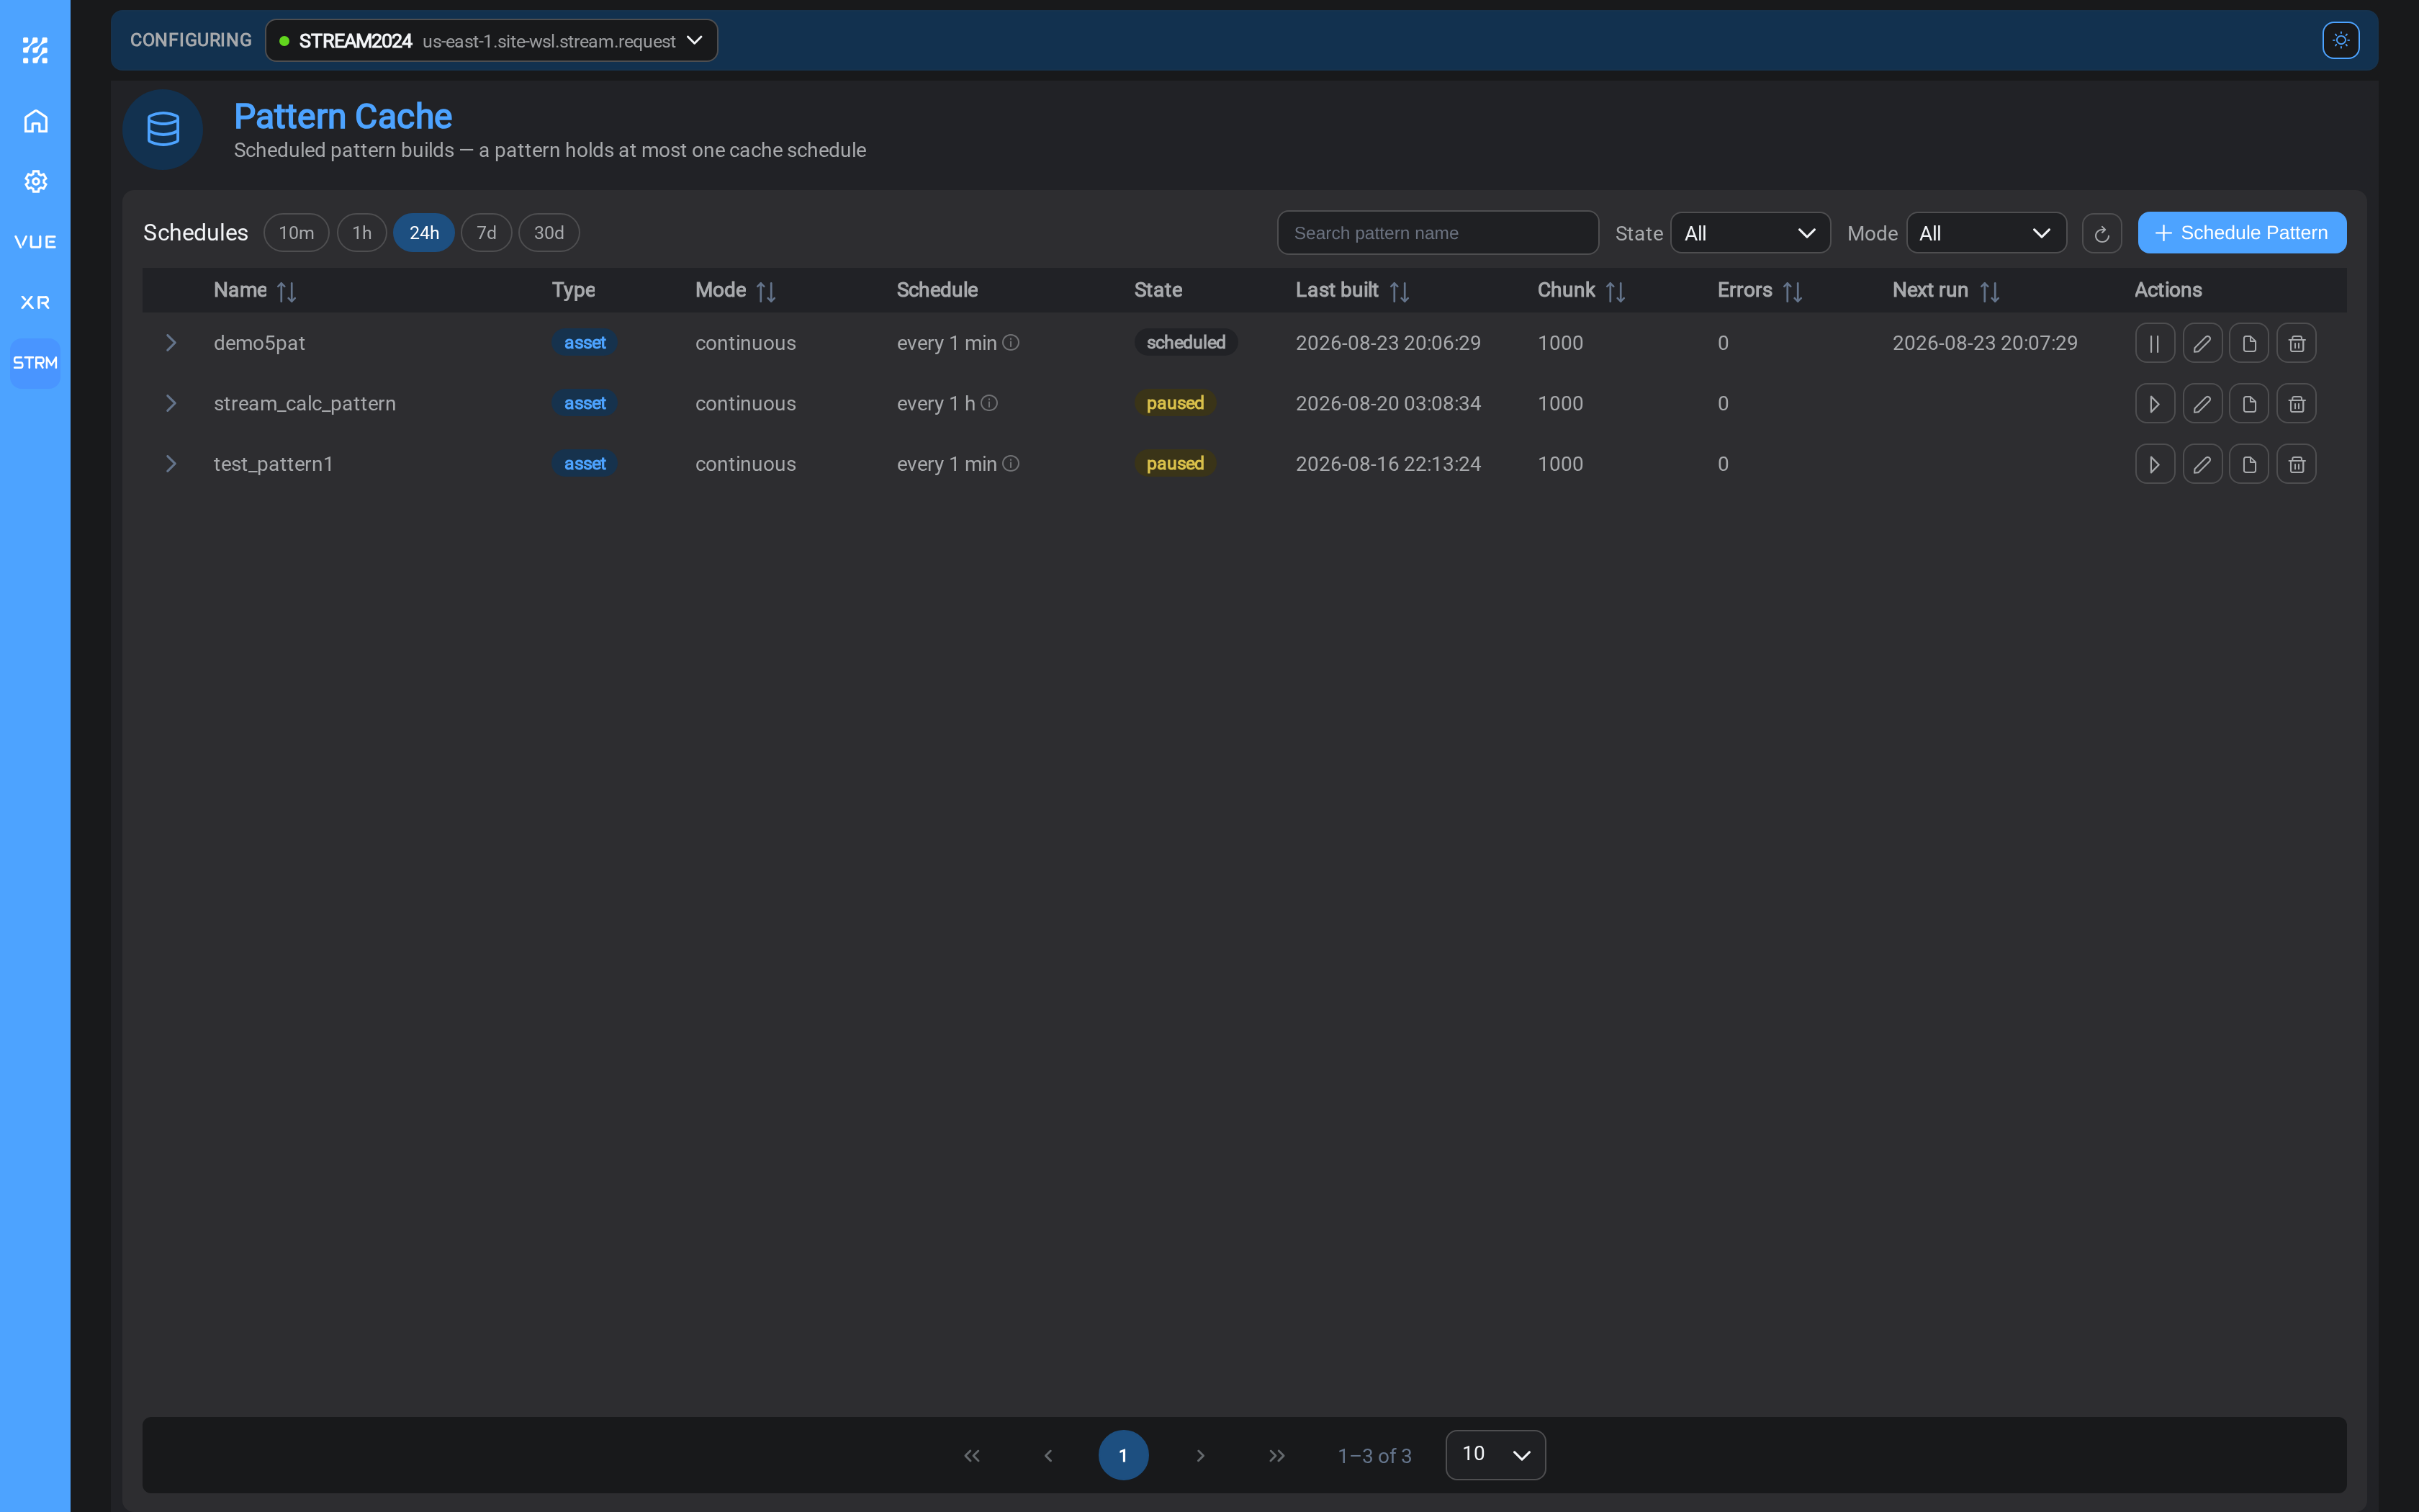Select the 30d time range
The height and width of the screenshot is (1512, 2419).
click(x=549, y=233)
